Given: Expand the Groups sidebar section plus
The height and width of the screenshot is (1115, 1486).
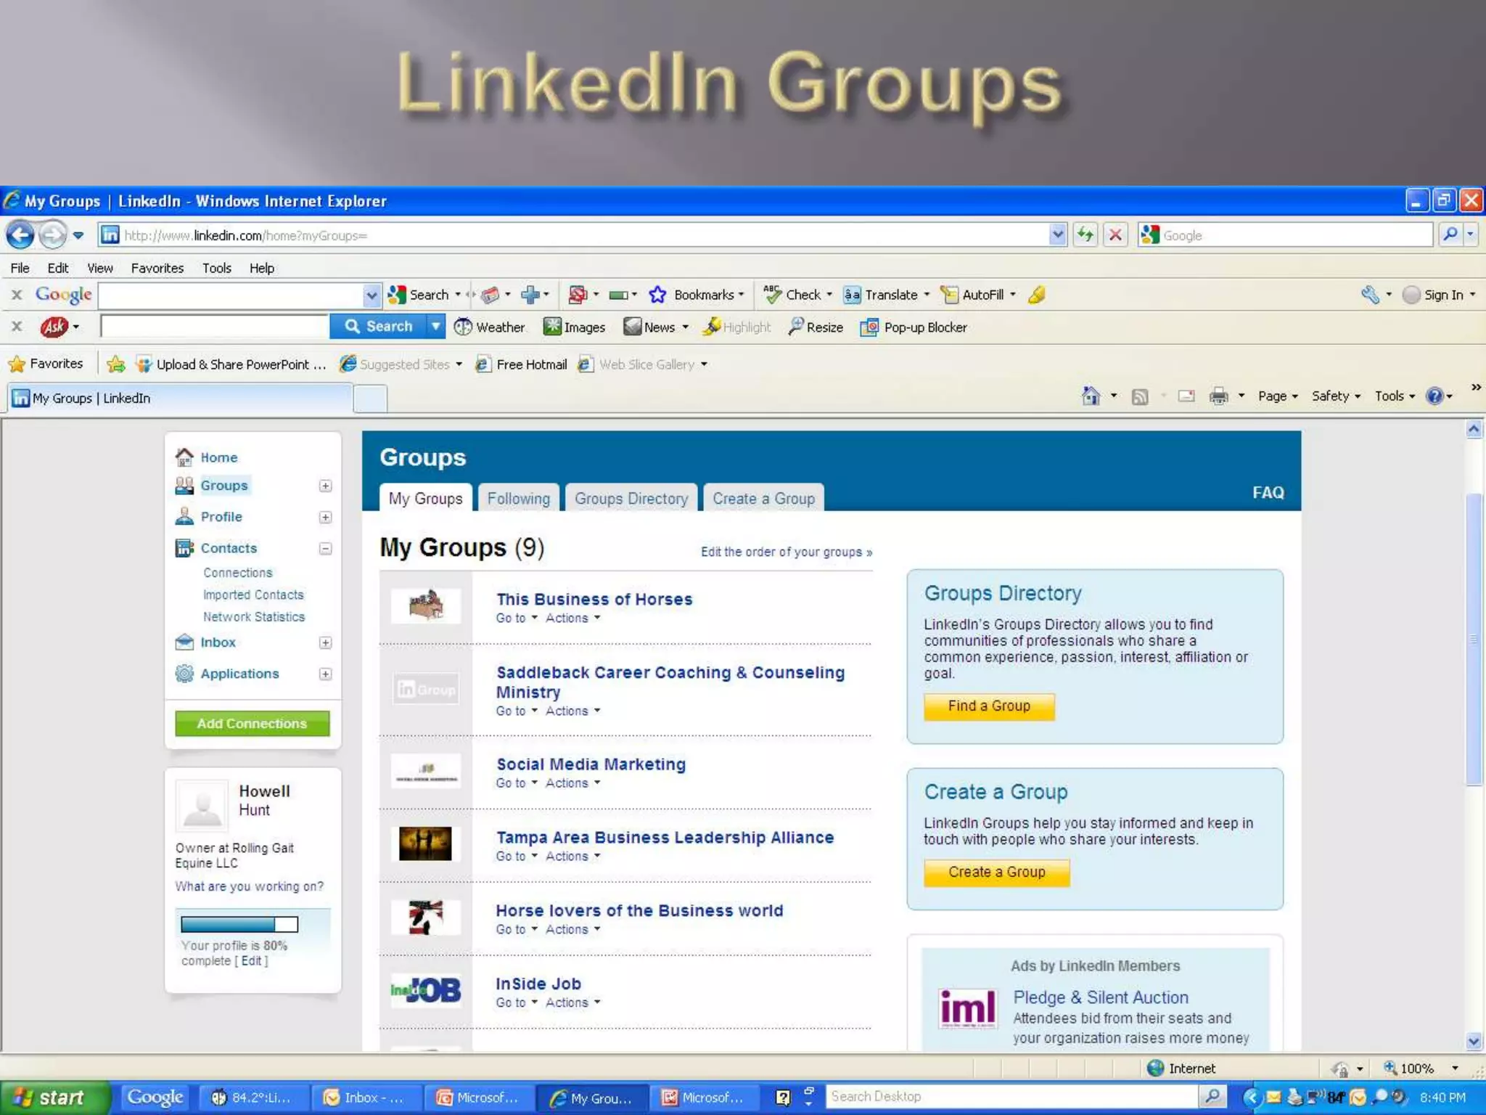Looking at the screenshot, I should point(325,486).
